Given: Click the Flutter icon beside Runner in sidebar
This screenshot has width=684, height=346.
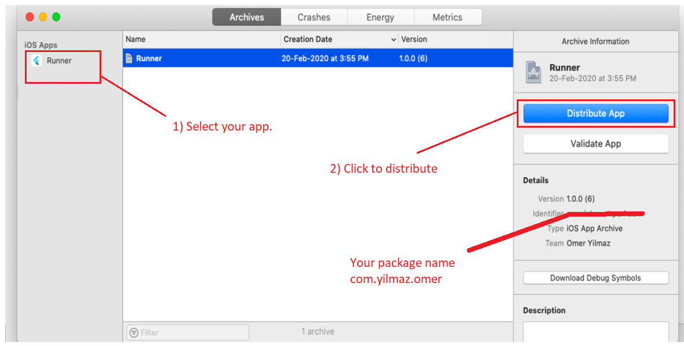Looking at the screenshot, I should [x=36, y=61].
